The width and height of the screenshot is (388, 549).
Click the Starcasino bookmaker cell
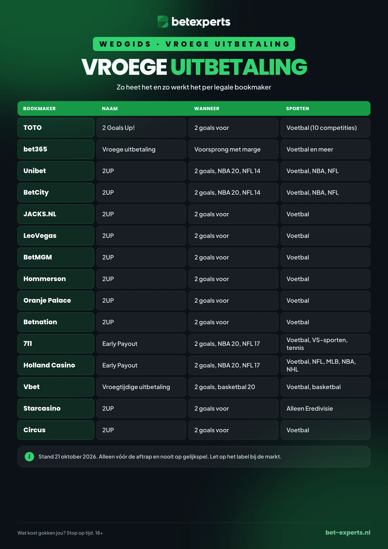pos(56,408)
